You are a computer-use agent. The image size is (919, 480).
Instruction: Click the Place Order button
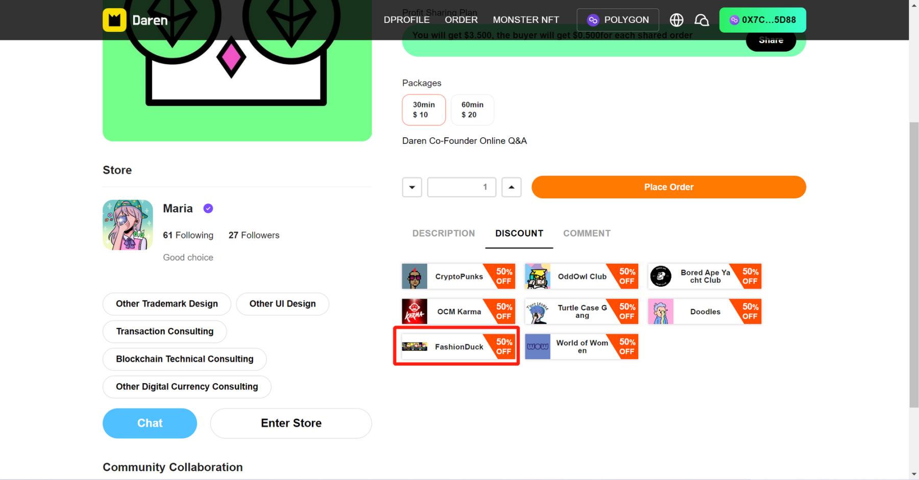click(669, 187)
